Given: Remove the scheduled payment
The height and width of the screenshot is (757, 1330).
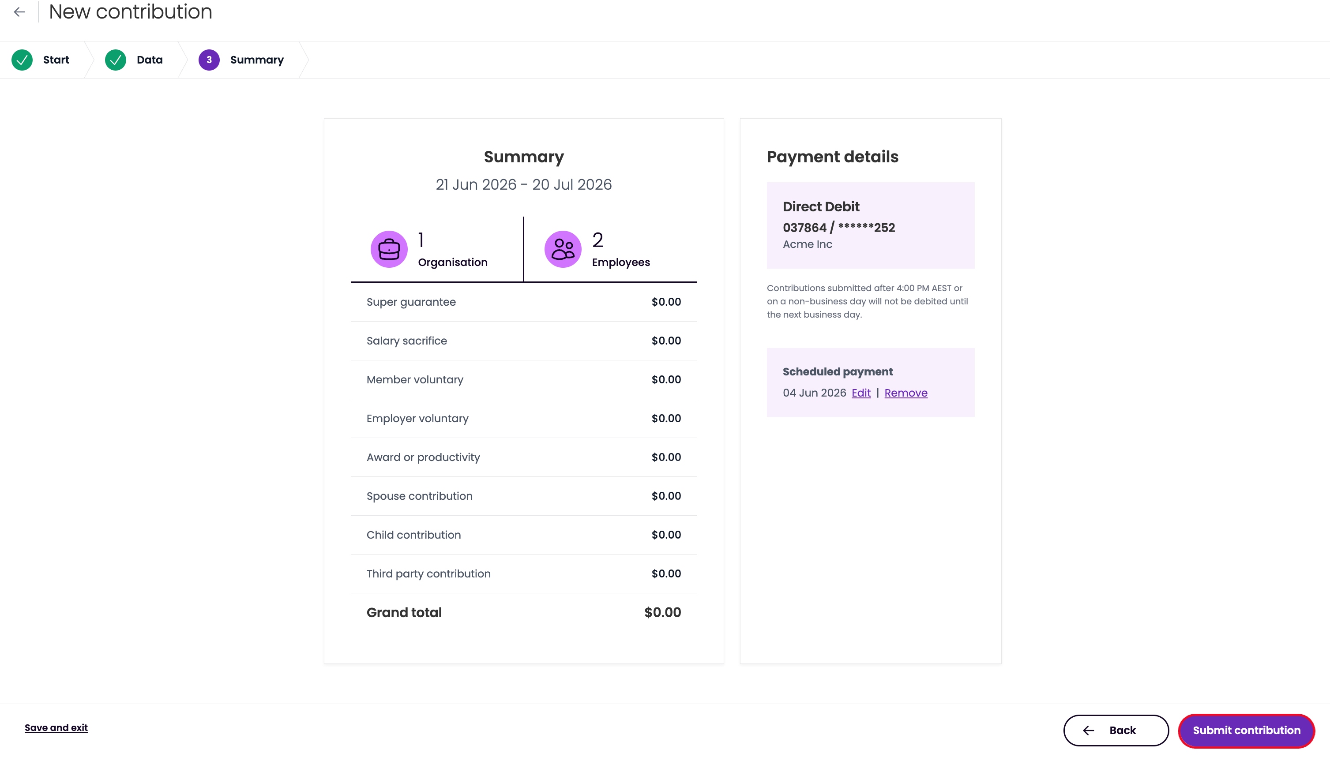Looking at the screenshot, I should click(906, 393).
